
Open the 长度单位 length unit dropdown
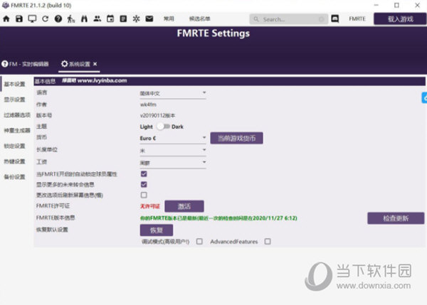173,151
